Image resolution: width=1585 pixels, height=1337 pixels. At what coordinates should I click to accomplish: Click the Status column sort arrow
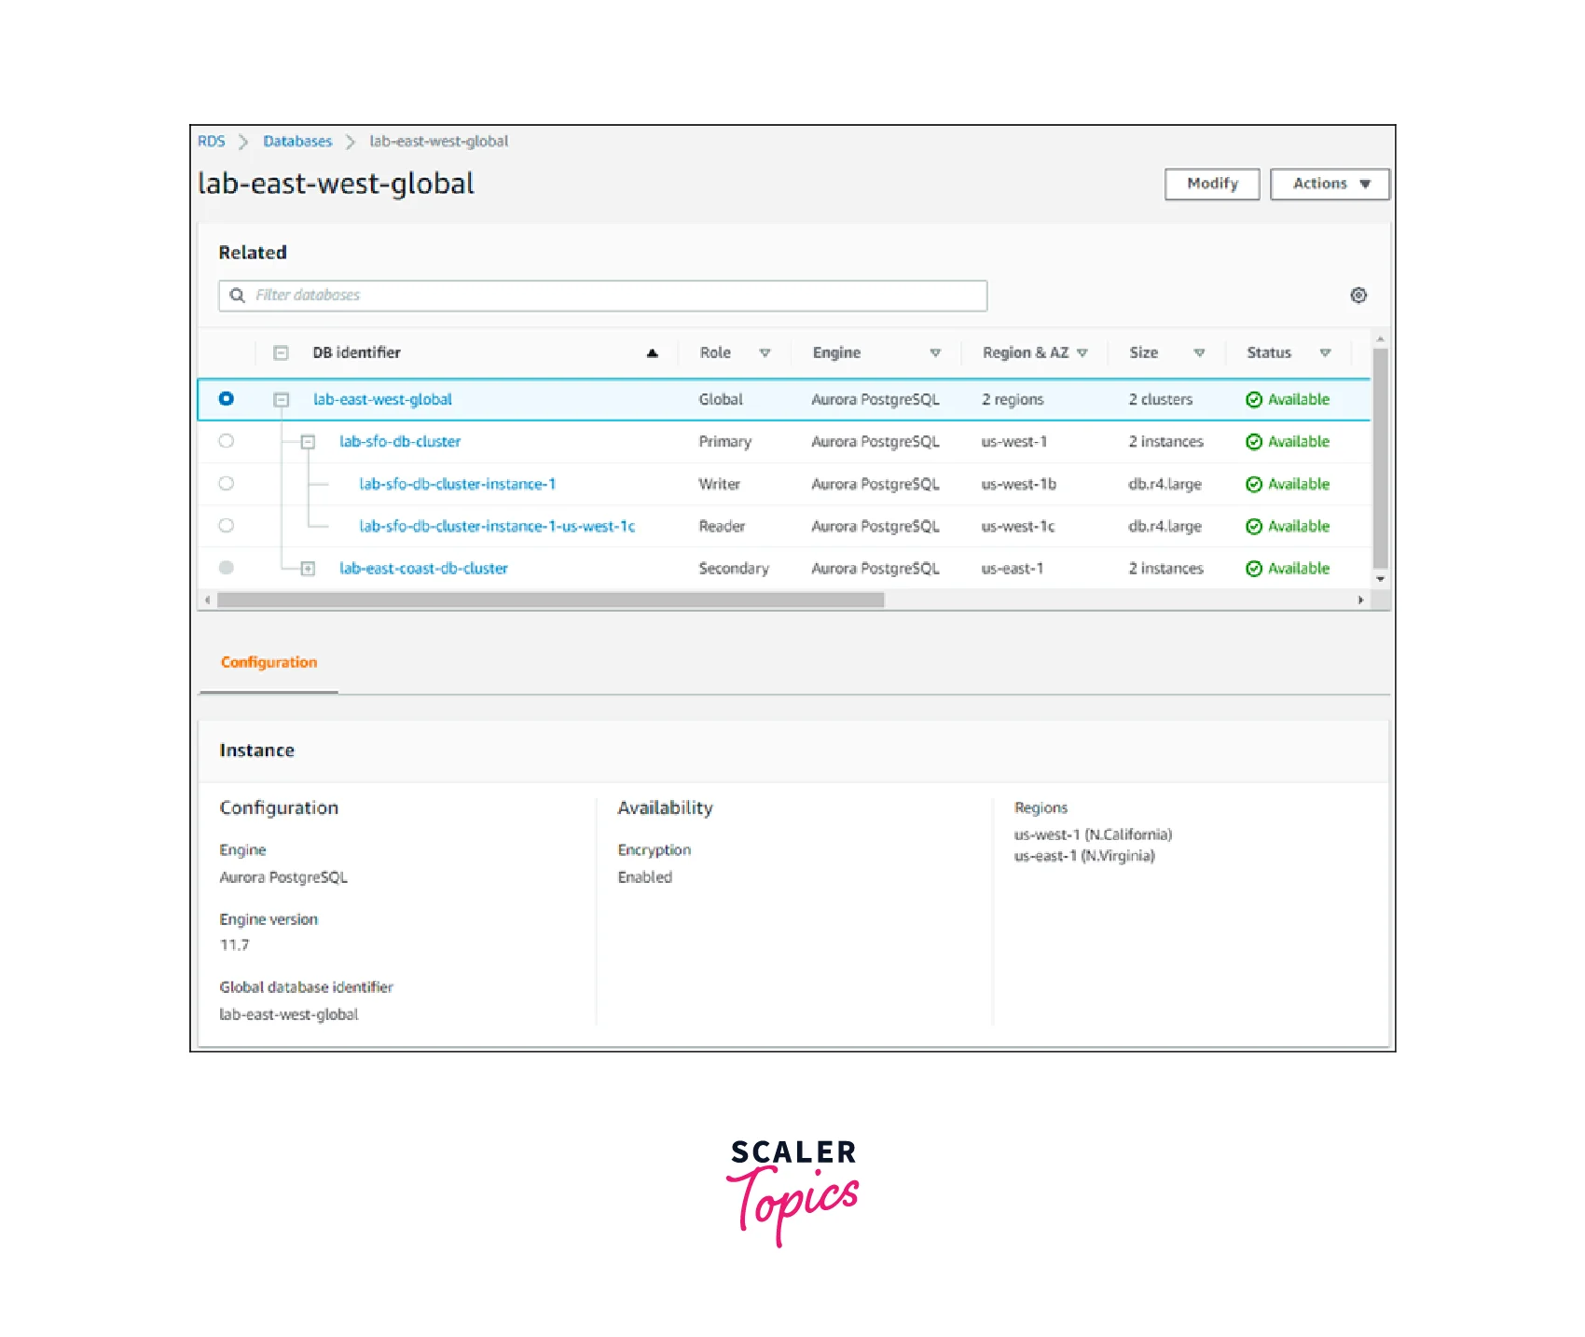tap(1325, 353)
